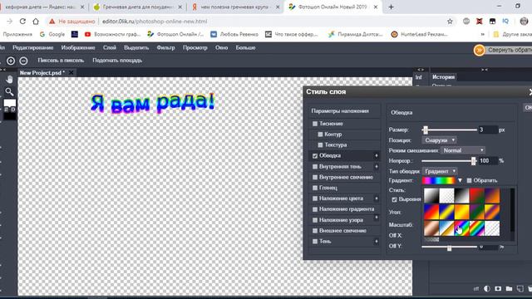Open the Изображение menu
The height and width of the screenshot is (299, 532).
[78, 48]
